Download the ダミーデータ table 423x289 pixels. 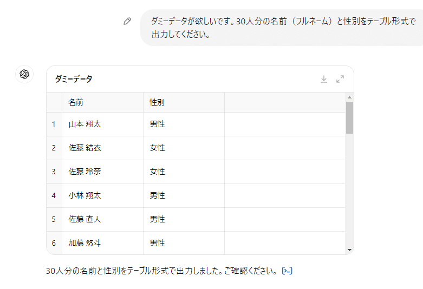[x=324, y=79]
